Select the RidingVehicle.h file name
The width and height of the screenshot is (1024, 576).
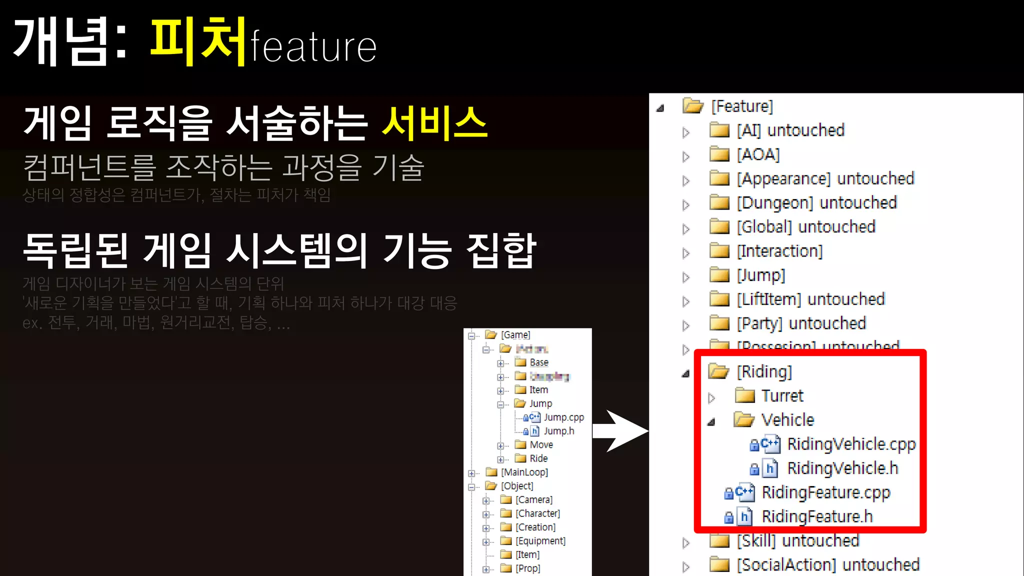[x=842, y=468]
